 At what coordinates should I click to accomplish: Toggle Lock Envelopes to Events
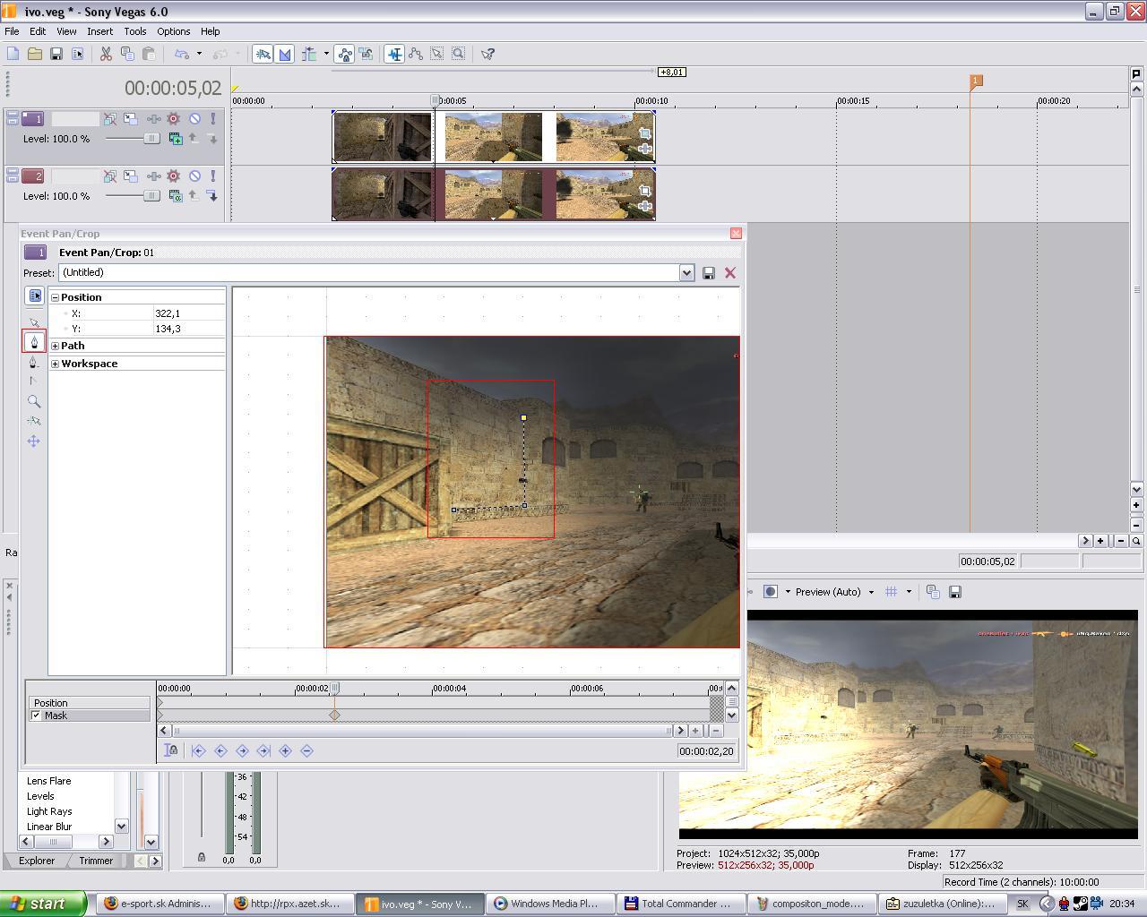click(345, 54)
